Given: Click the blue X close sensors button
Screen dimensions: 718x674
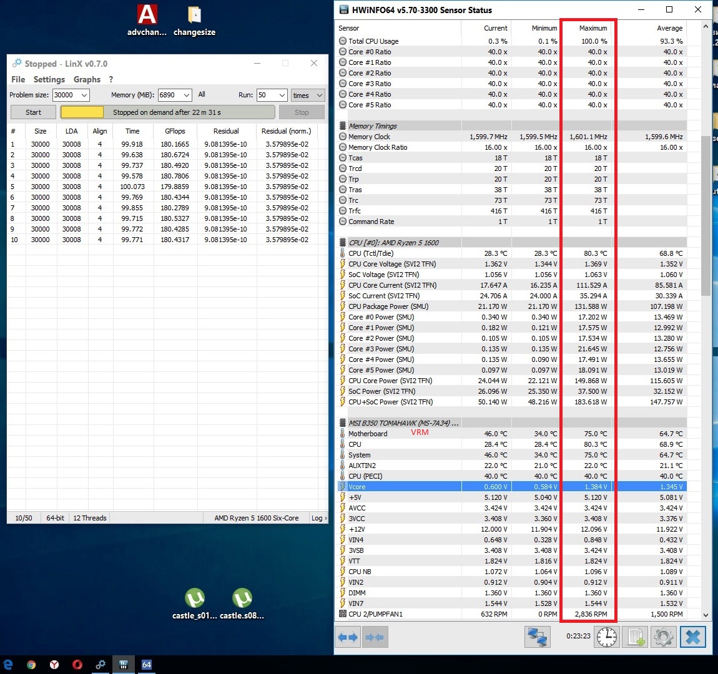Looking at the screenshot, I should [692, 637].
